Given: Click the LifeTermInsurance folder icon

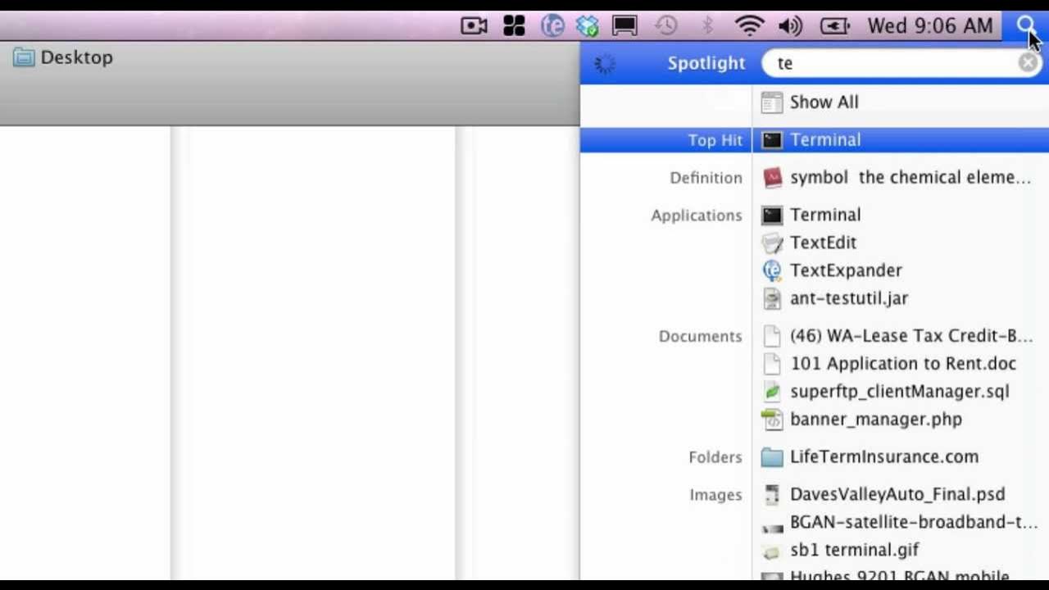Looking at the screenshot, I should [772, 457].
